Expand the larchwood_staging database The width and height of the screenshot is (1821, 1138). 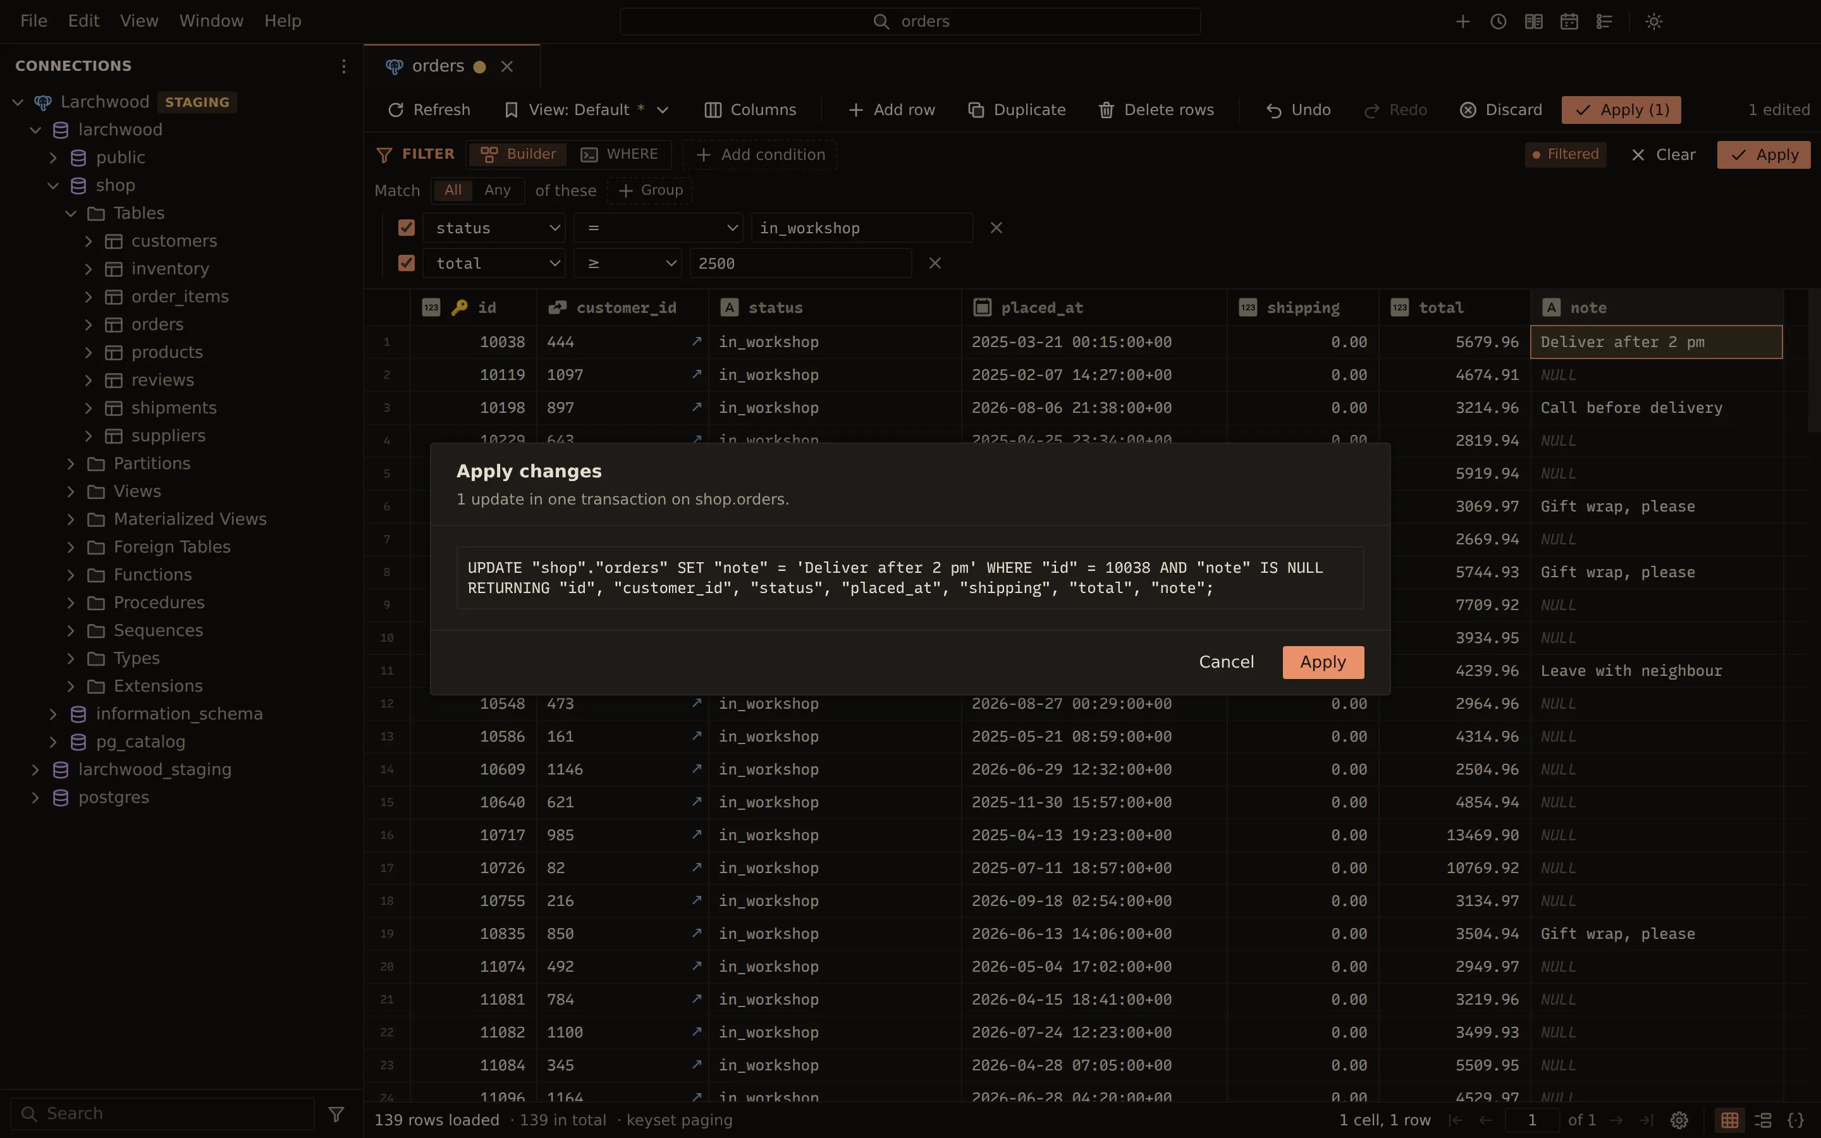(x=35, y=769)
